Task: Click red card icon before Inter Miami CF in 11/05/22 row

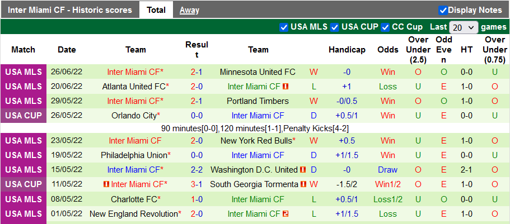Action: pos(106,184)
